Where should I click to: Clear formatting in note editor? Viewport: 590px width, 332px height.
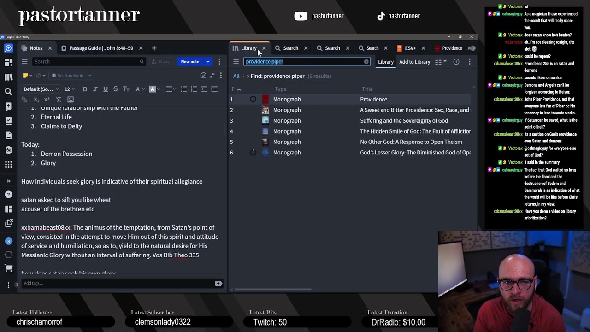(x=59, y=100)
